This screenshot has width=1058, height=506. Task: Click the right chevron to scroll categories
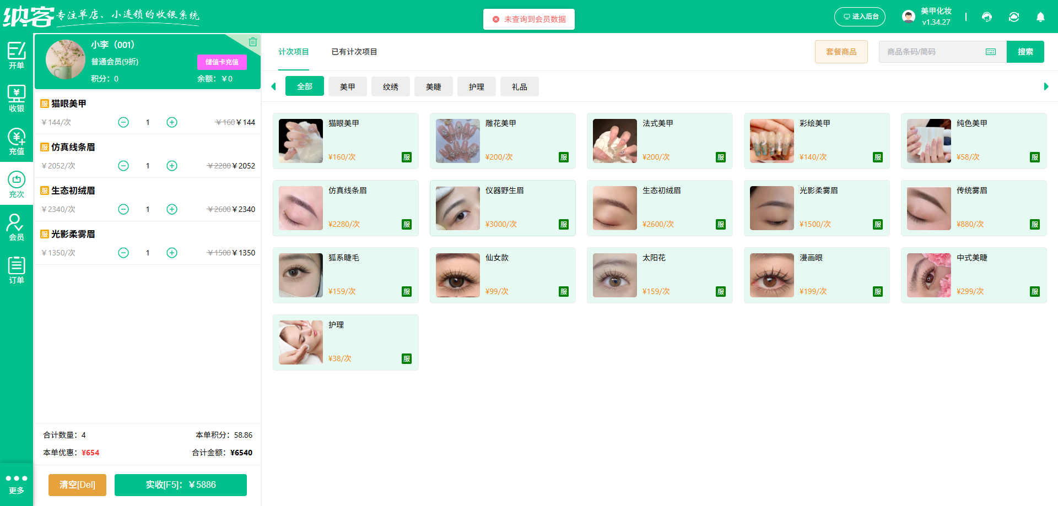pyautogui.click(x=1046, y=86)
